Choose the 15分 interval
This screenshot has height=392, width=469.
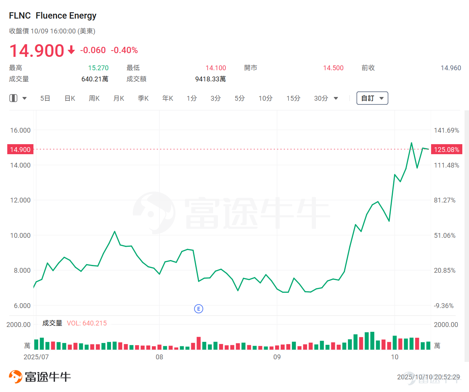[293, 98]
